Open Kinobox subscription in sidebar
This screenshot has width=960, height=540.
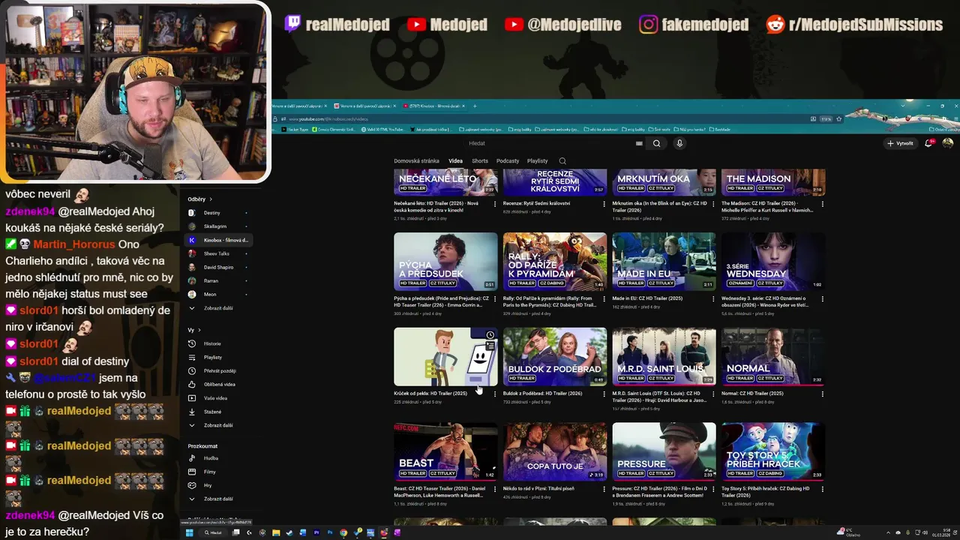217,240
